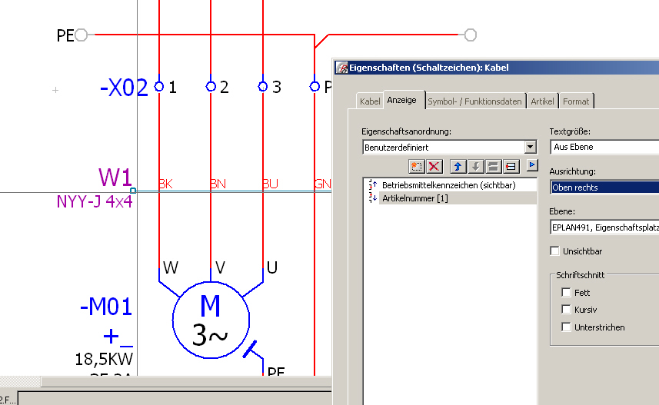This screenshot has height=405, width=659.
Task: Enable the Kursiv checkbox
Action: tap(566, 310)
